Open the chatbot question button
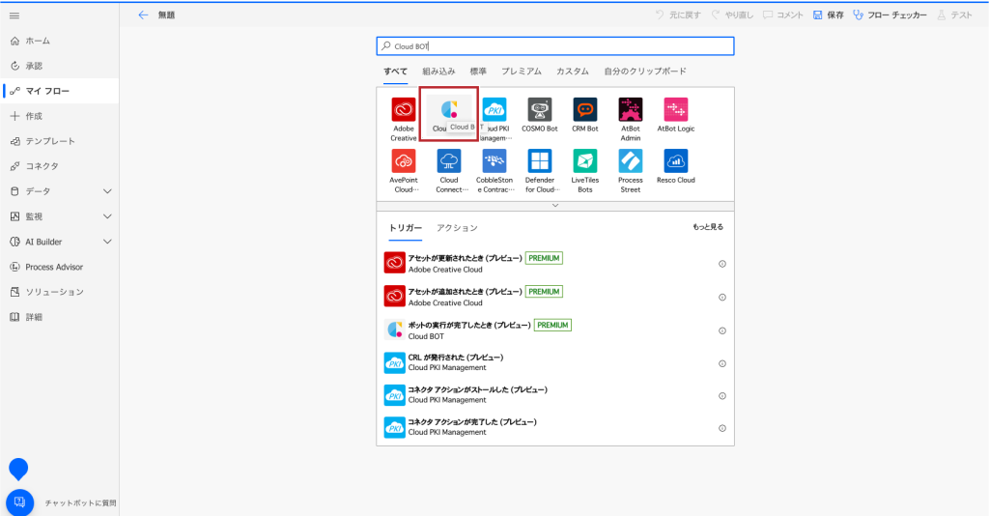This screenshot has width=989, height=516. pyautogui.click(x=19, y=502)
